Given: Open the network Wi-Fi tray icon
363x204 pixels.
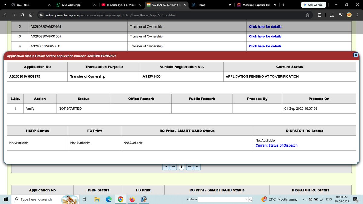Looking at the screenshot, I should click(x=322, y=199).
